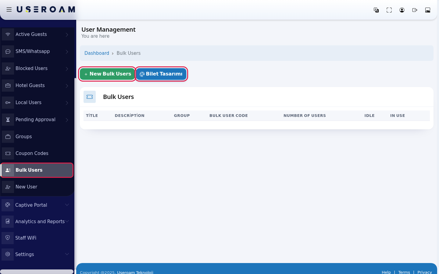Click the sidebar vertical scrollbar

click(75, 174)
